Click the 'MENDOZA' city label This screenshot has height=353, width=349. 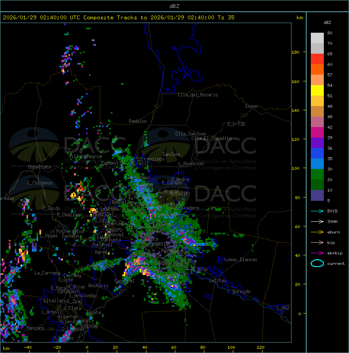(102, 214)
